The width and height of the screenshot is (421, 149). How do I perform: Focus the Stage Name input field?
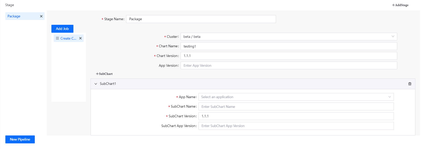[x=201, y=19]
